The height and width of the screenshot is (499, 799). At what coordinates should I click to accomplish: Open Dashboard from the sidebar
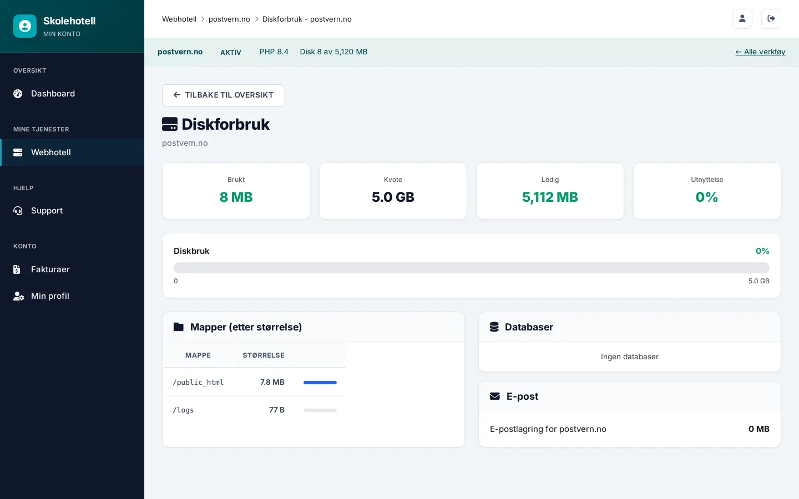tap(72, 94)
